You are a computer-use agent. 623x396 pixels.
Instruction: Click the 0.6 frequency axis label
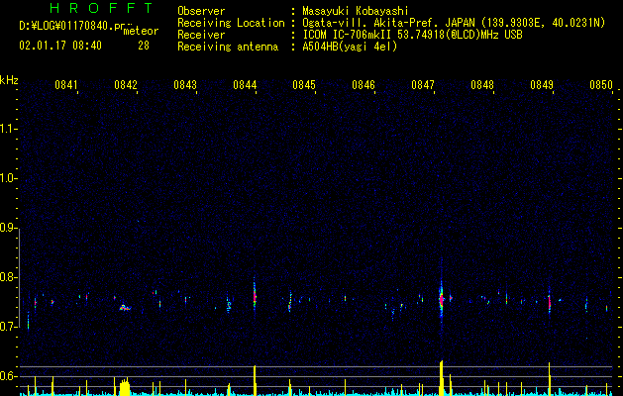tap(8, 376)
